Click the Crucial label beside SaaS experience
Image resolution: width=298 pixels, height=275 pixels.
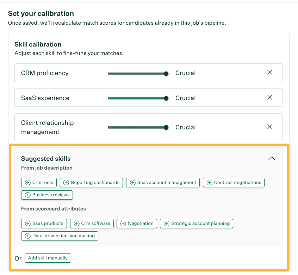click(185, 98)
